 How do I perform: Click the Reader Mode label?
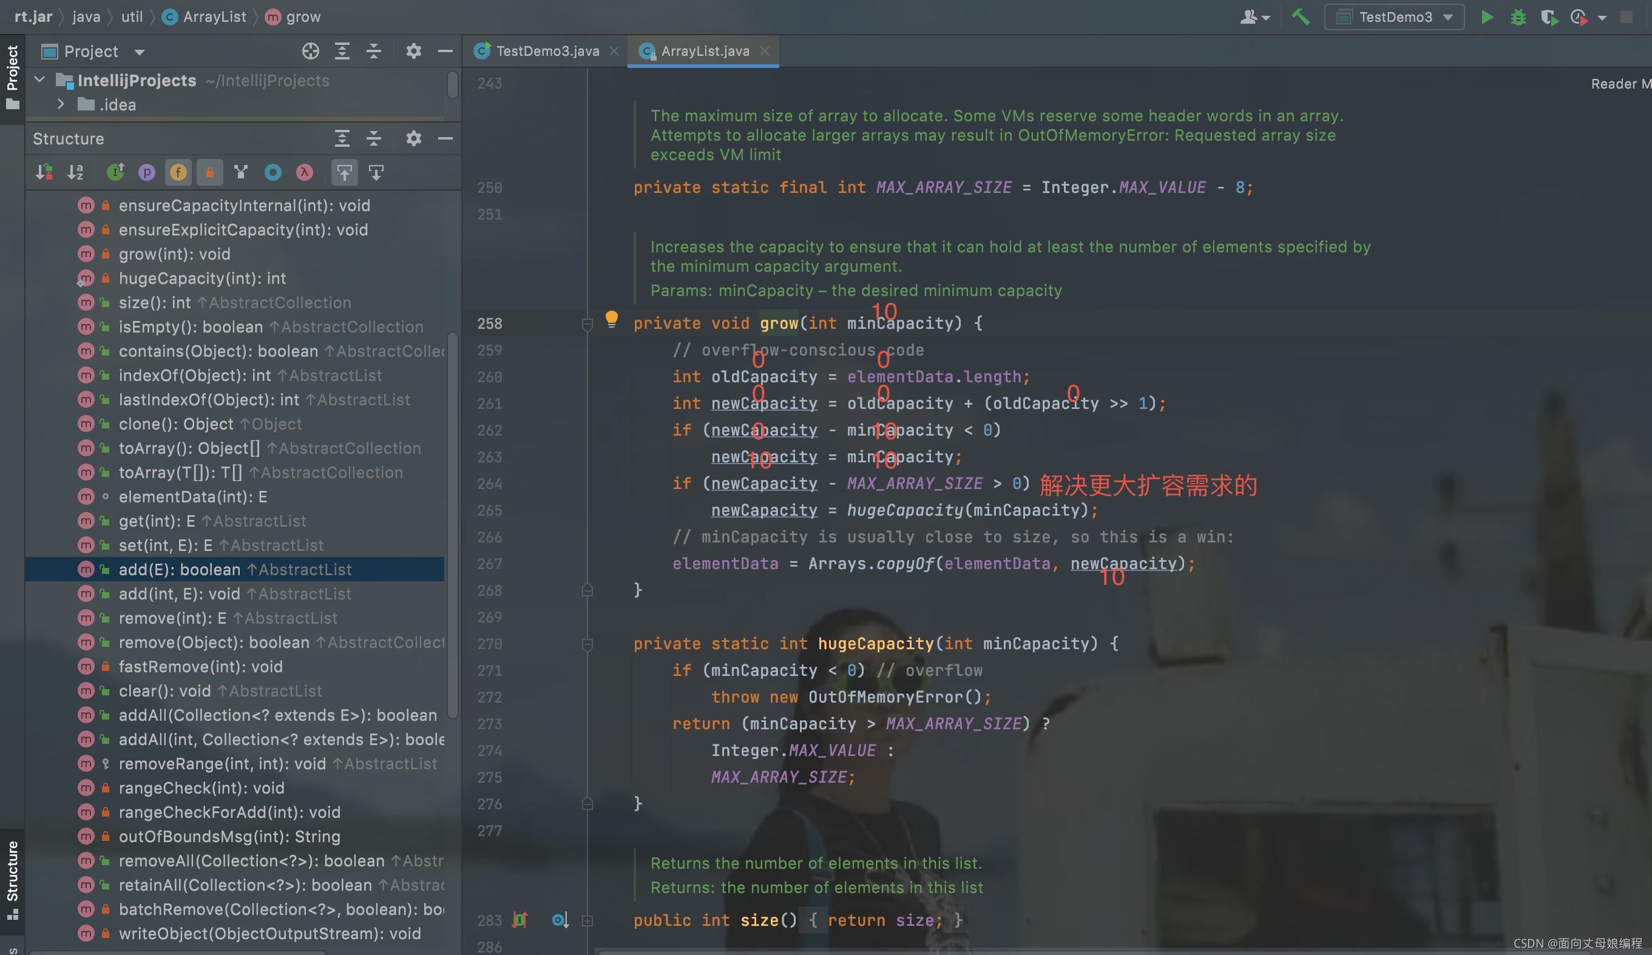(1619, 83)
